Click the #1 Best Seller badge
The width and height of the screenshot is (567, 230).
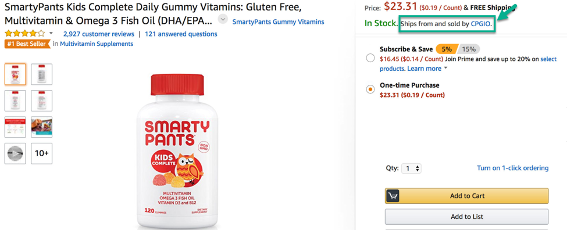[x=27, y=44]
